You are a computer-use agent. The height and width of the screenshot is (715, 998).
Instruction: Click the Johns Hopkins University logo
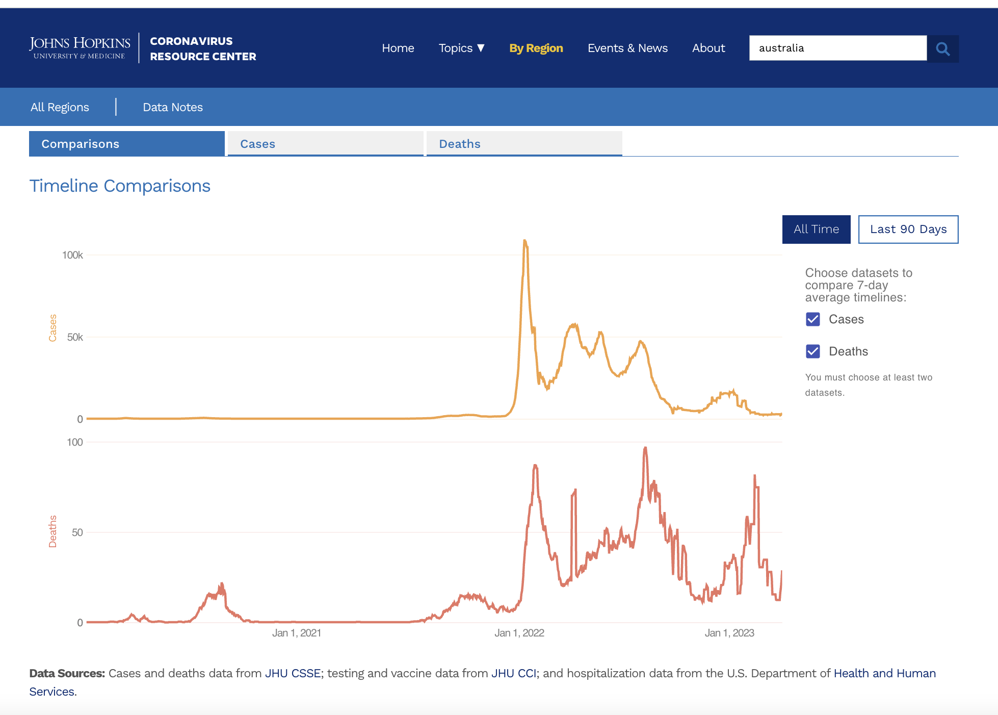pos(80,48)
